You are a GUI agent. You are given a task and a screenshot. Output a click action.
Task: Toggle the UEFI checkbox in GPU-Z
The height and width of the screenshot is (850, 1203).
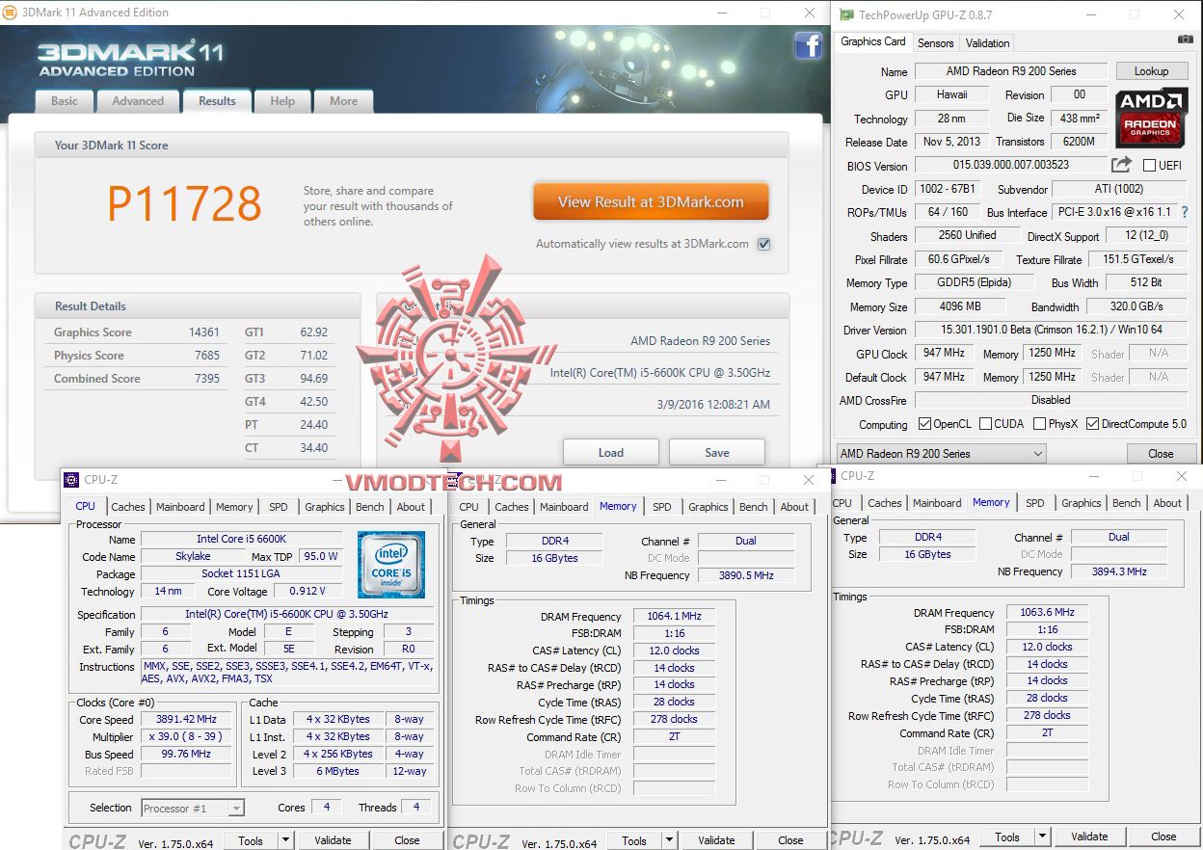click(1149, 166)
